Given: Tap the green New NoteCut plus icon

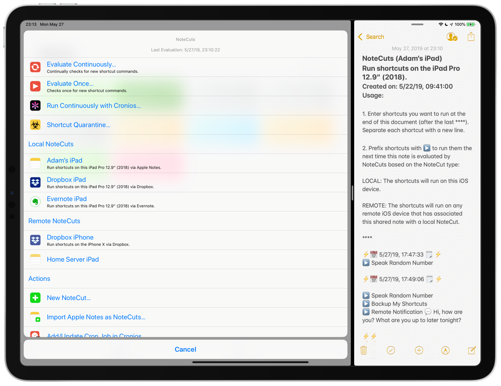Looking at the screenshot, I should coord(35,298).
